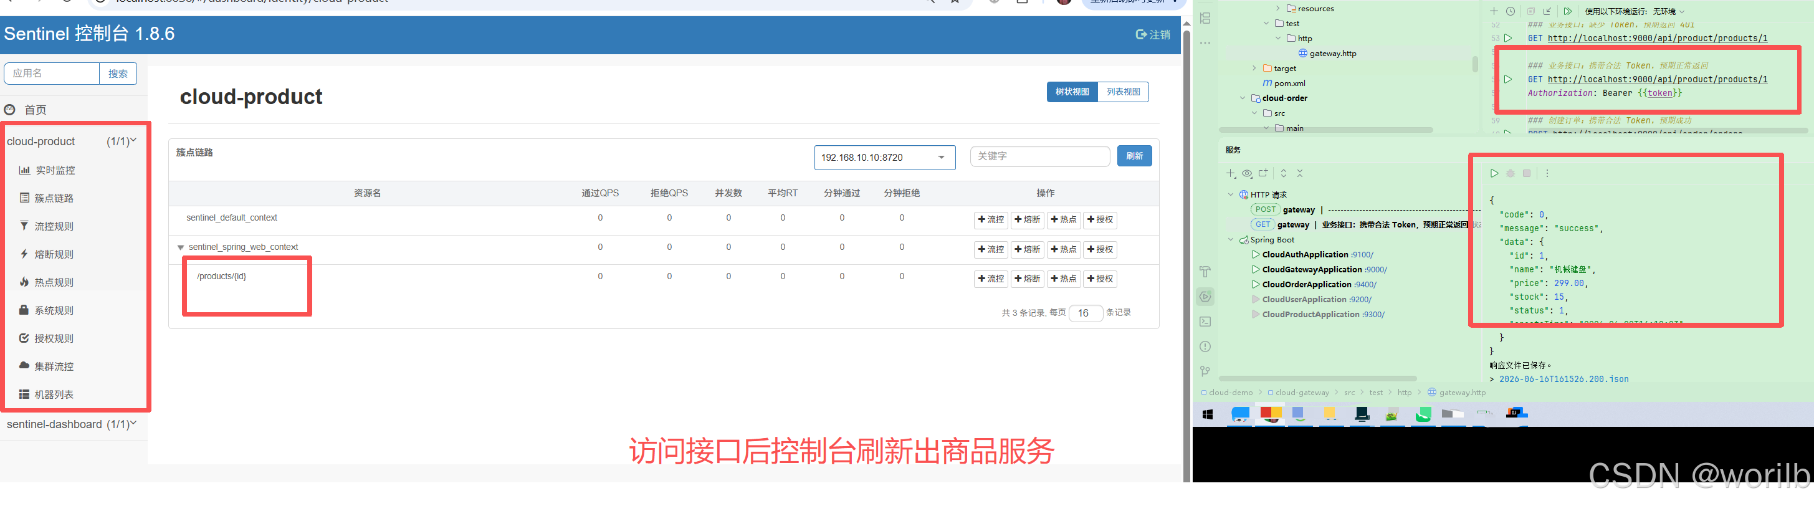
Task: Click the page size field showing 16
Action: coord(1085,313)
